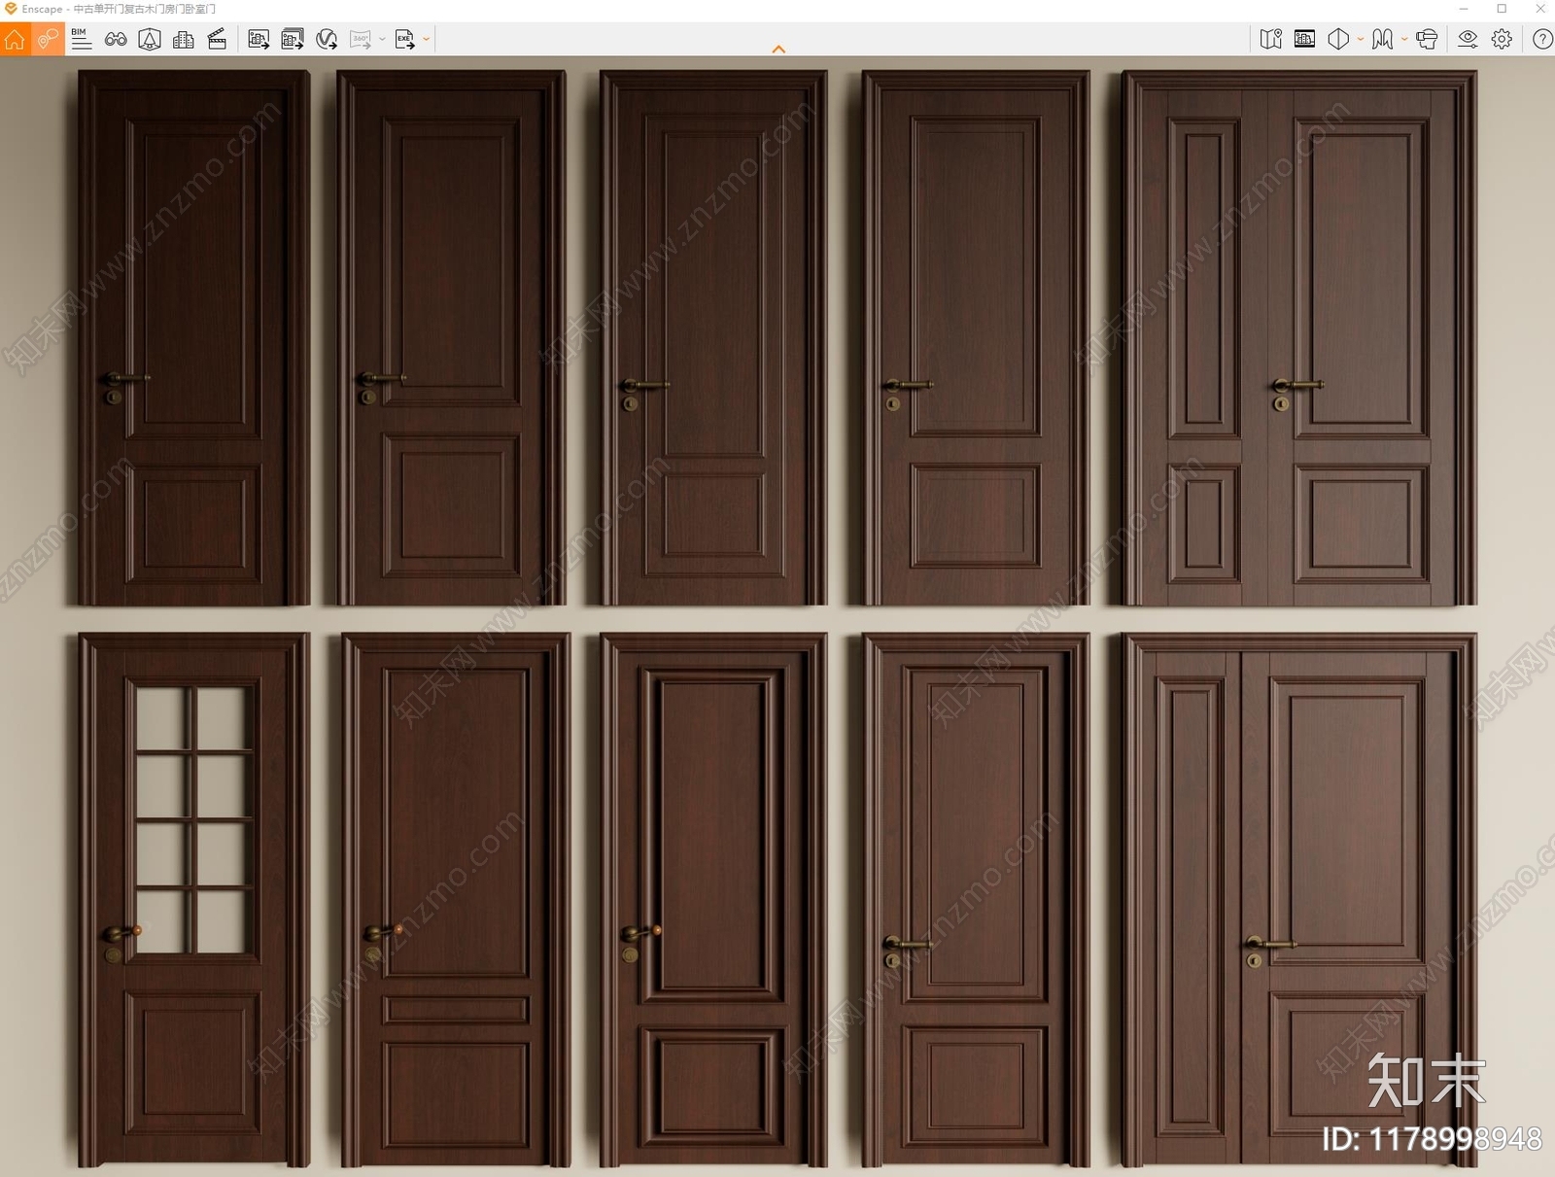Enable the VR headset mode
Screen dimensions: 1555x1177
(x=1427, y=39)
